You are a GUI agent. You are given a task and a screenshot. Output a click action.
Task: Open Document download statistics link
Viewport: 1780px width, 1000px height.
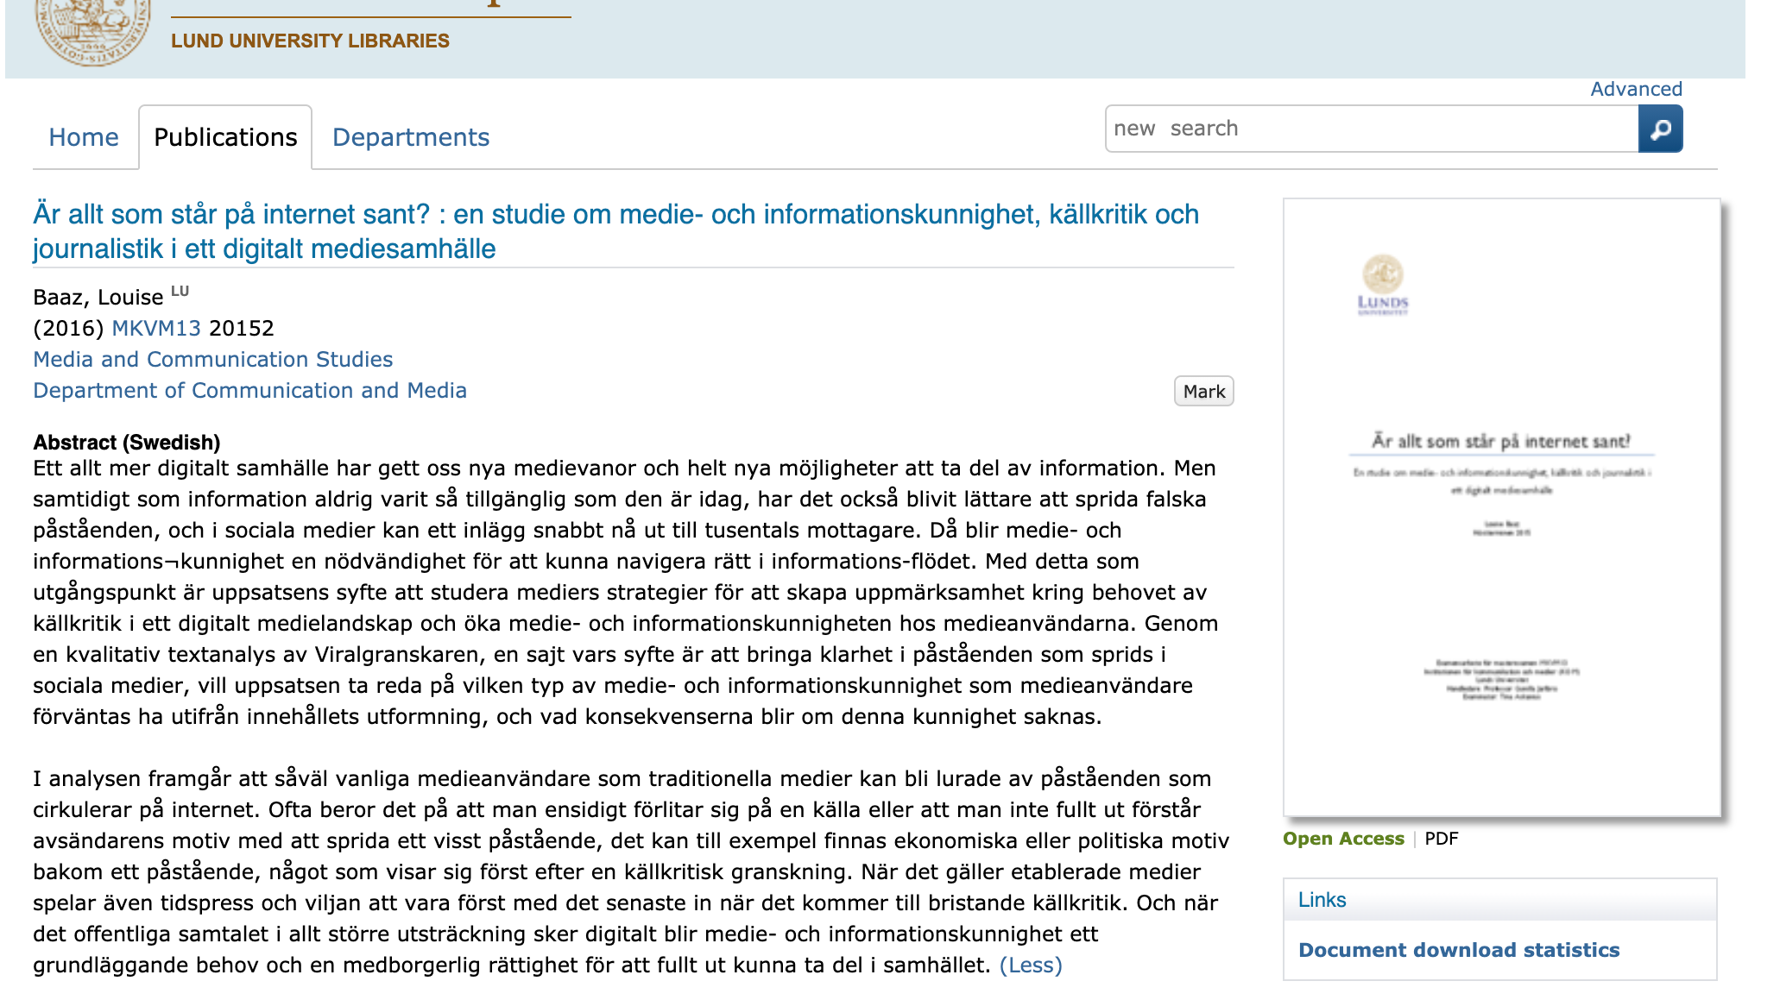(x=1459, y=950)
